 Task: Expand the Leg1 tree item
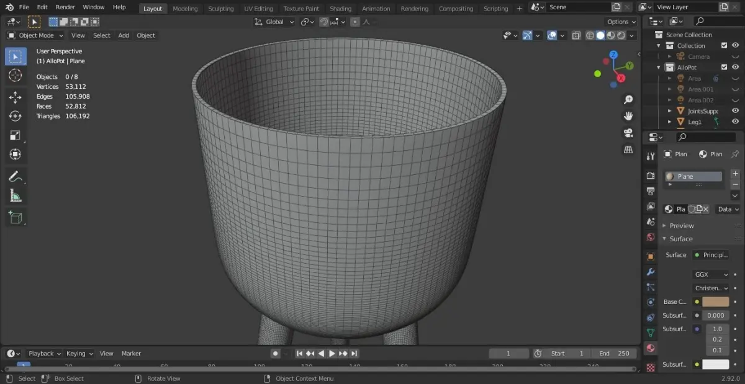[669, 122]
